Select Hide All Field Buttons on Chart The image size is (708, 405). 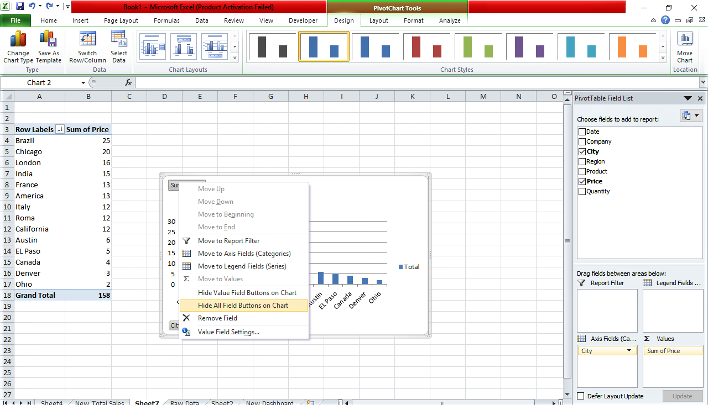(x=244, y=306)
